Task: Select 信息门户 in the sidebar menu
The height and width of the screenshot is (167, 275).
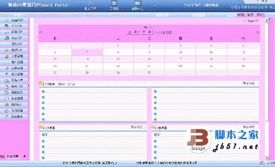Action: (x=14, y=32)
